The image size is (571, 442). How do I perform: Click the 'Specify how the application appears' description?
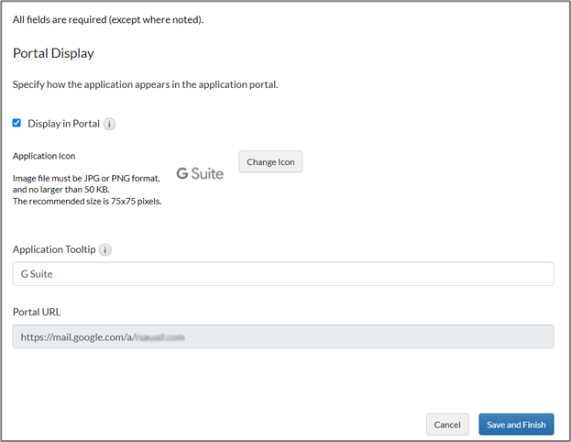145,84
